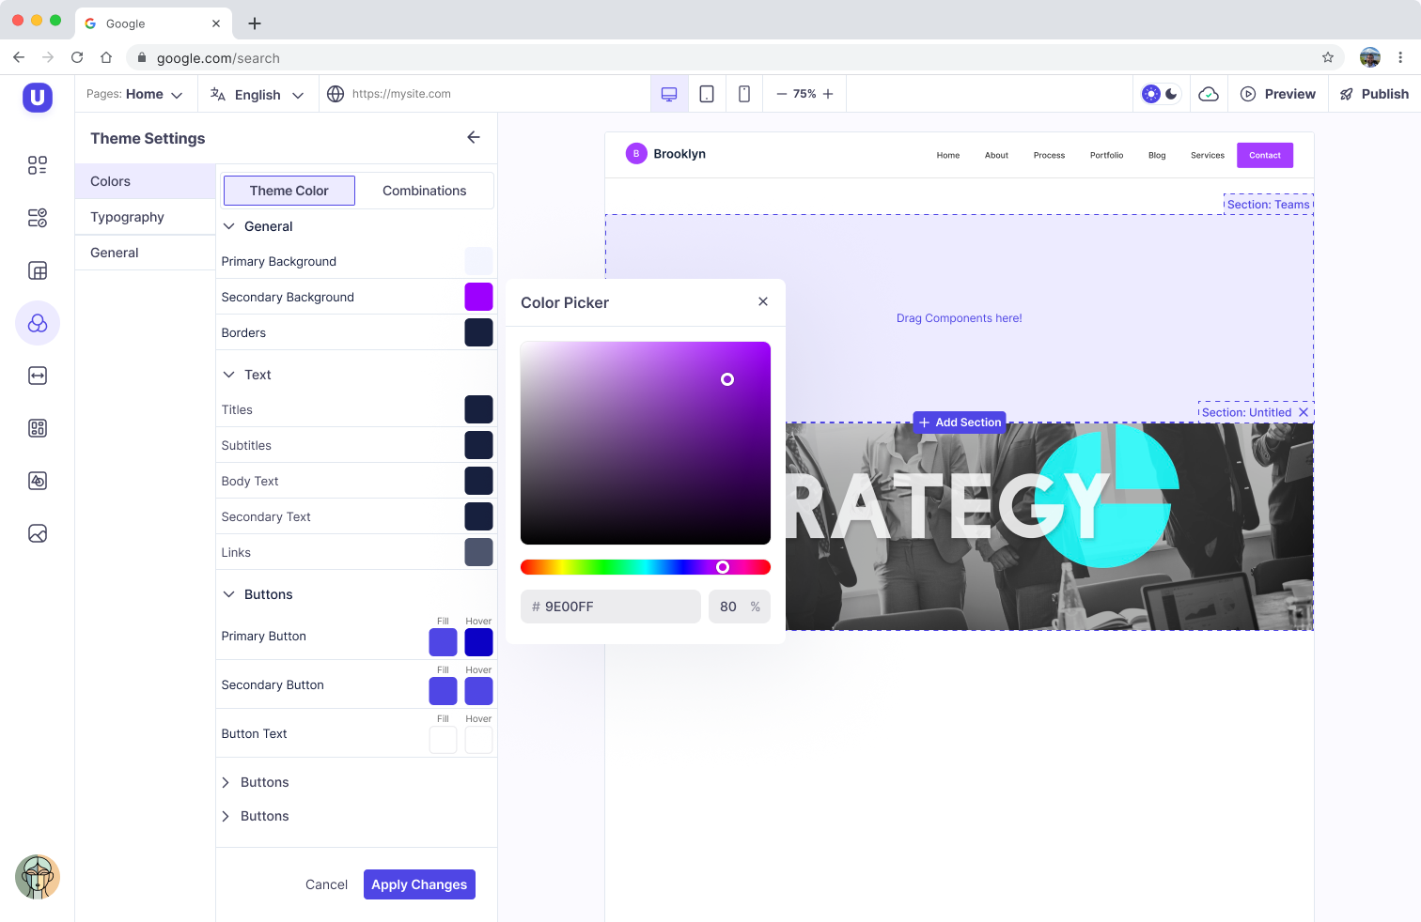This screenshot has height=922, width=1421.
Task: Switch to the Combinations tab
Action: [x=424, y=191]
